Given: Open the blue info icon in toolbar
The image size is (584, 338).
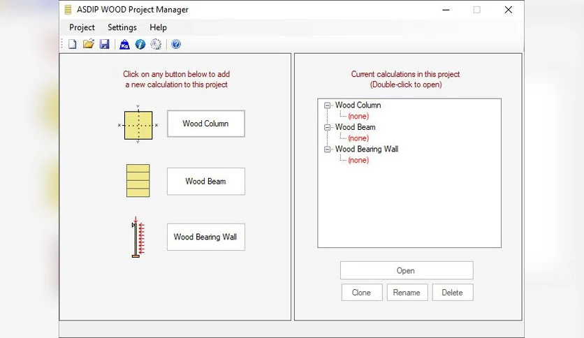Looking at the screenshot, I should (140, 44).
